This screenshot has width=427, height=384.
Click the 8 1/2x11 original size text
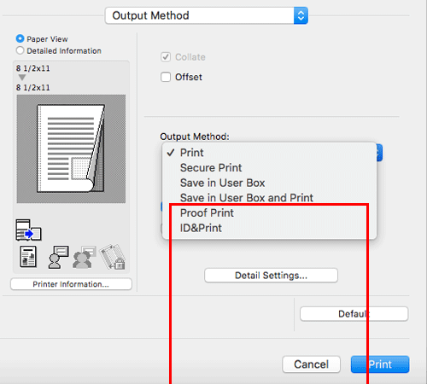(32, 68)
